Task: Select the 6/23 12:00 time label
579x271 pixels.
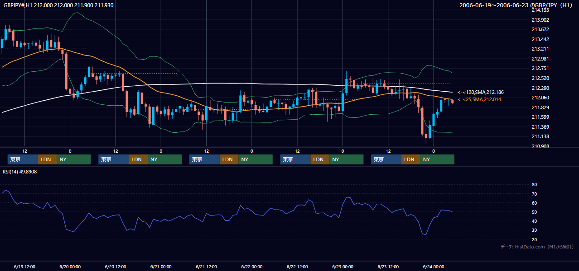Action: coord(388,266)
